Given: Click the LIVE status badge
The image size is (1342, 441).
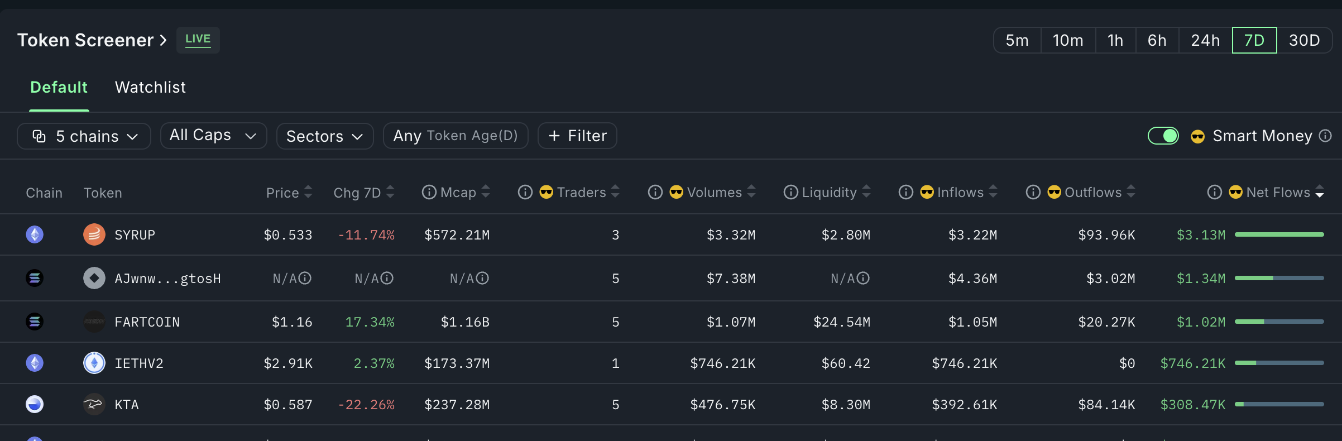Looking at the screenshot, I should 198,40.
